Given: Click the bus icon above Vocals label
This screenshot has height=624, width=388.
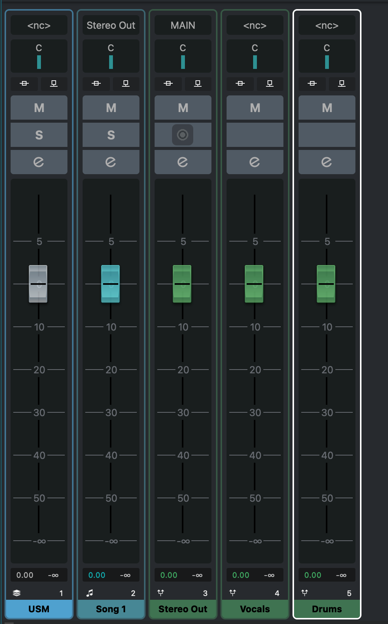Looking at the screenshot, I should tap(233, 593).
